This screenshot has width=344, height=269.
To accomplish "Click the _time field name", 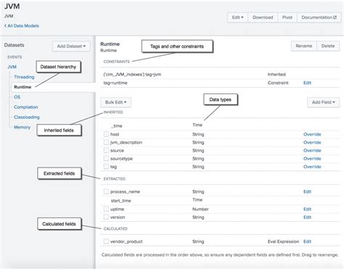I will tap(117, 126).
